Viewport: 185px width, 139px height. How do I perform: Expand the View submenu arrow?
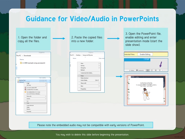pos(99,63)
